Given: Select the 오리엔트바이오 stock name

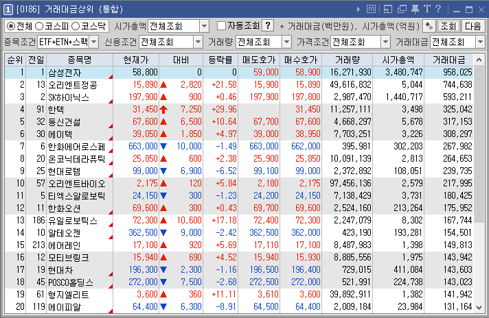Looking at the screenshot, I should [77, 183].
